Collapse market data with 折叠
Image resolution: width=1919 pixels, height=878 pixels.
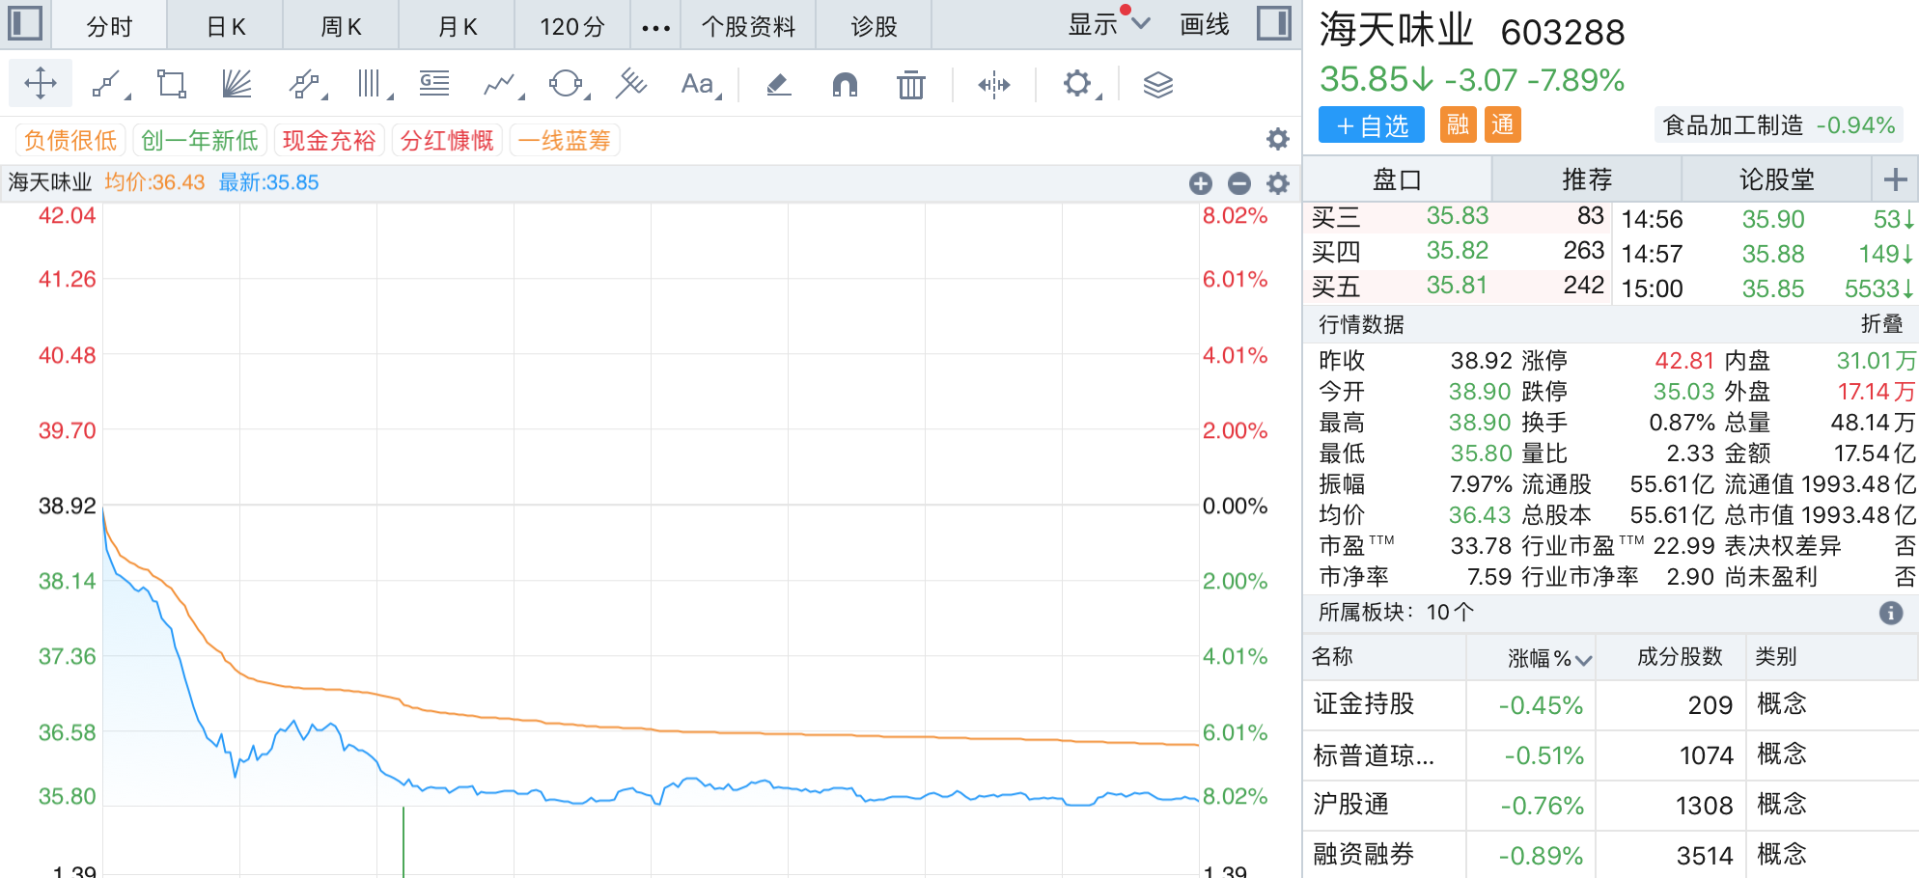coord(1881,324)
